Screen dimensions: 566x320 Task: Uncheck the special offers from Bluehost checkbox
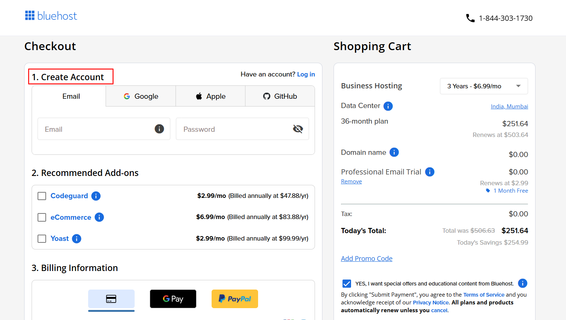point(347,284)
